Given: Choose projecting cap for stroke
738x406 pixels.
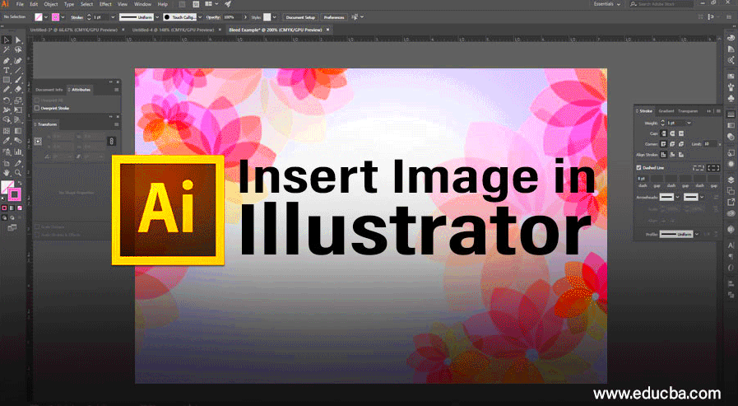Looking at the screenshot, I should click(x=681, y=133).
